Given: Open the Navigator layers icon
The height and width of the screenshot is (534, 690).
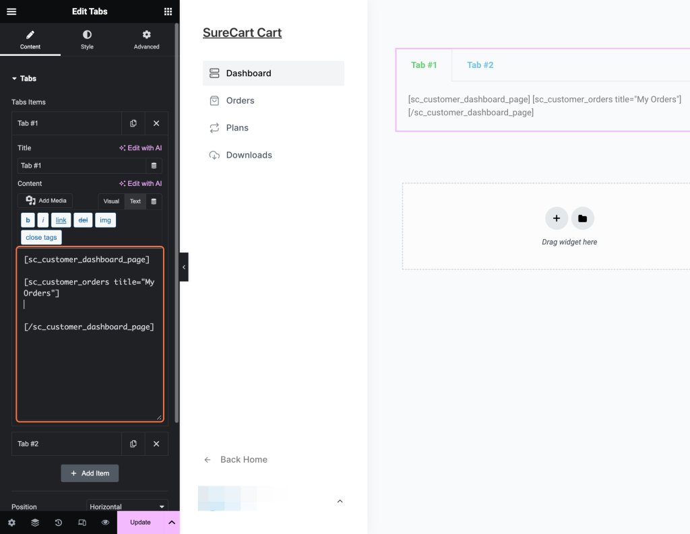Looking at the screenshot, I should pos(34,522).
